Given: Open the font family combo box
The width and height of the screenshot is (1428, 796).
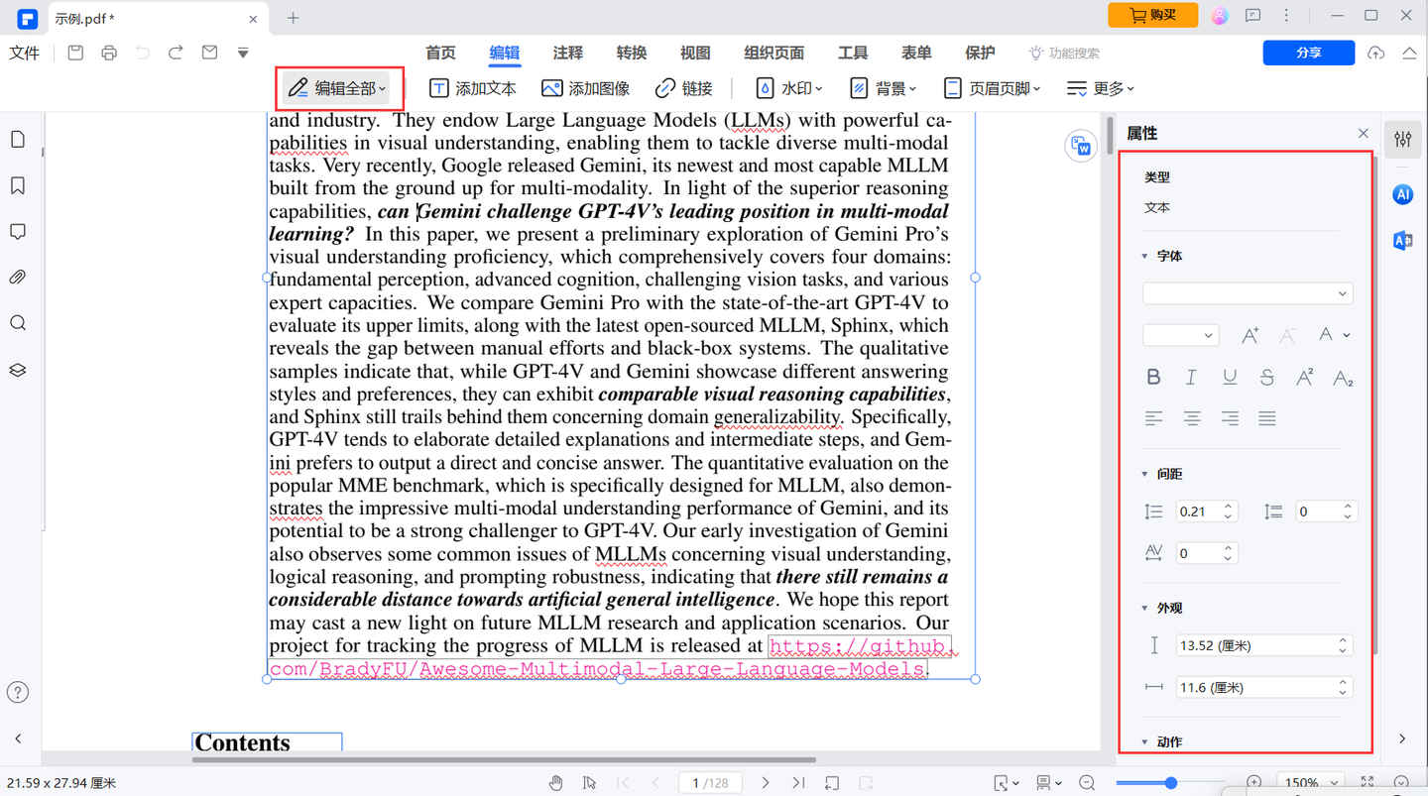Looking at the screenshot, I should pos(1247,293).
